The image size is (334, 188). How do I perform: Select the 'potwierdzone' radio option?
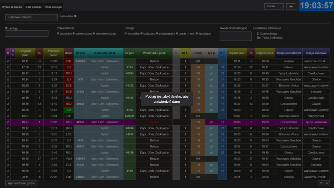click(74, 34)
